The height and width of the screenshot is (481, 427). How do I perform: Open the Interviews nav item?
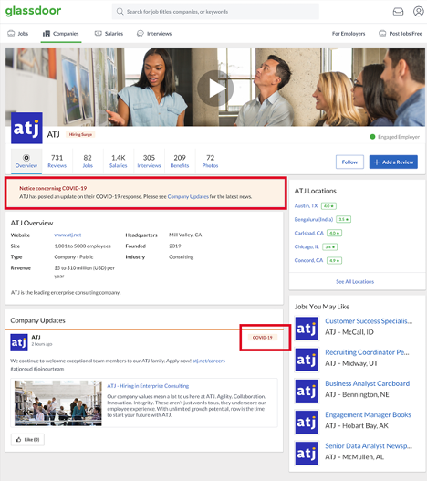tap(154, 34)
